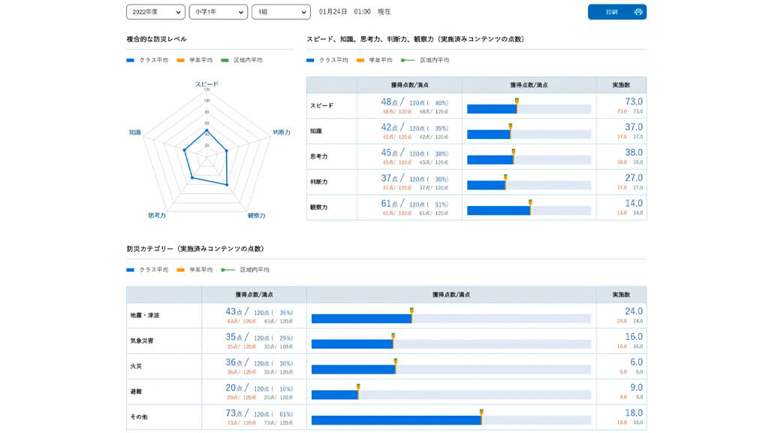
Task: Click the 避難 category row label
Action: (136, 392)
